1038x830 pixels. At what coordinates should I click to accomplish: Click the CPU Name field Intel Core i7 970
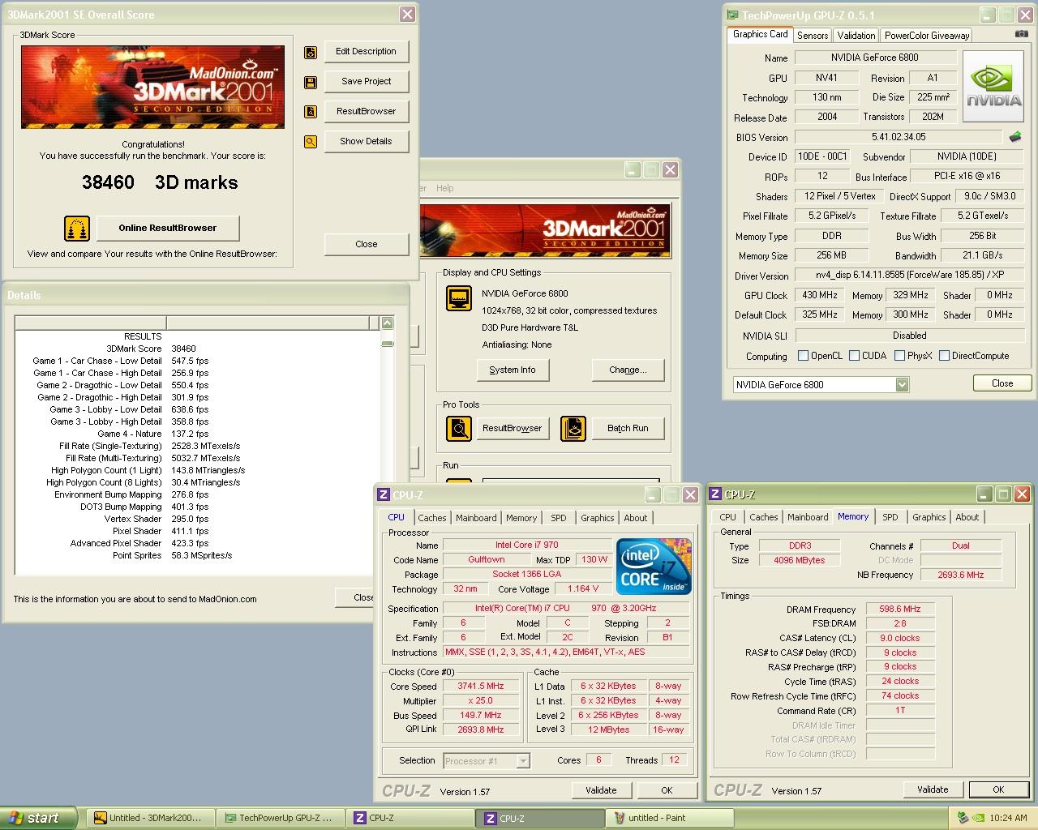[x=527, y=545]
